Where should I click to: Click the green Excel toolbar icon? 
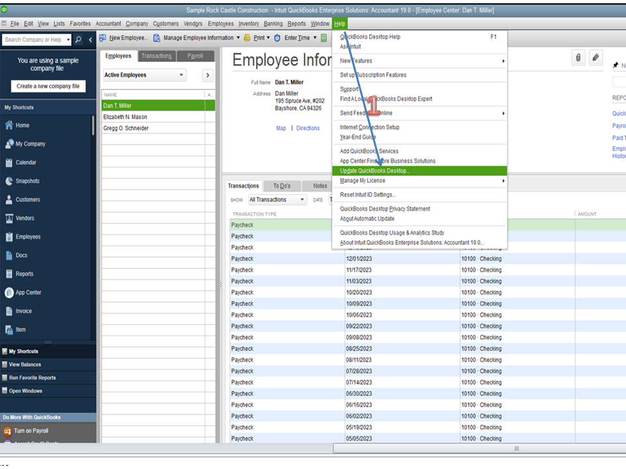[324, 38]
